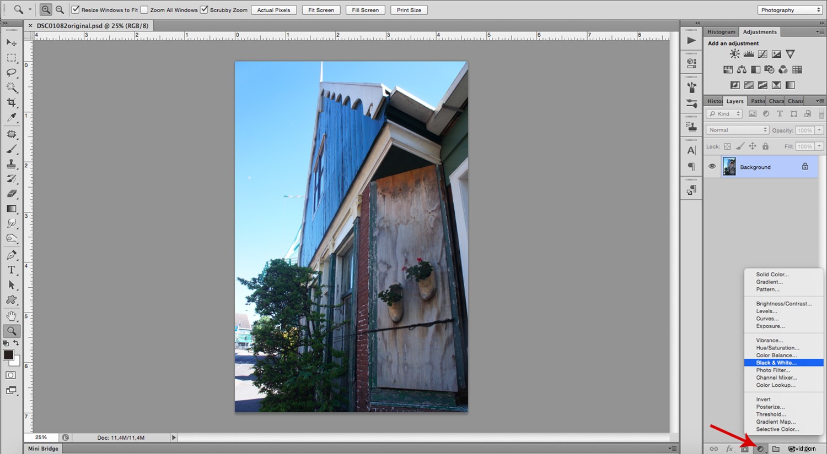Click the Fit Screen button
This screenshot has height=454, width=827.
point(320,9)
